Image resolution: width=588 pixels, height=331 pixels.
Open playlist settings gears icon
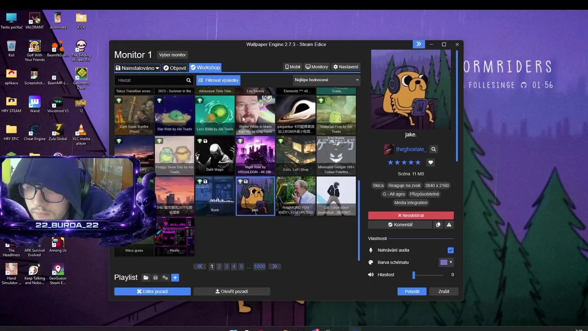coord(165,278)
